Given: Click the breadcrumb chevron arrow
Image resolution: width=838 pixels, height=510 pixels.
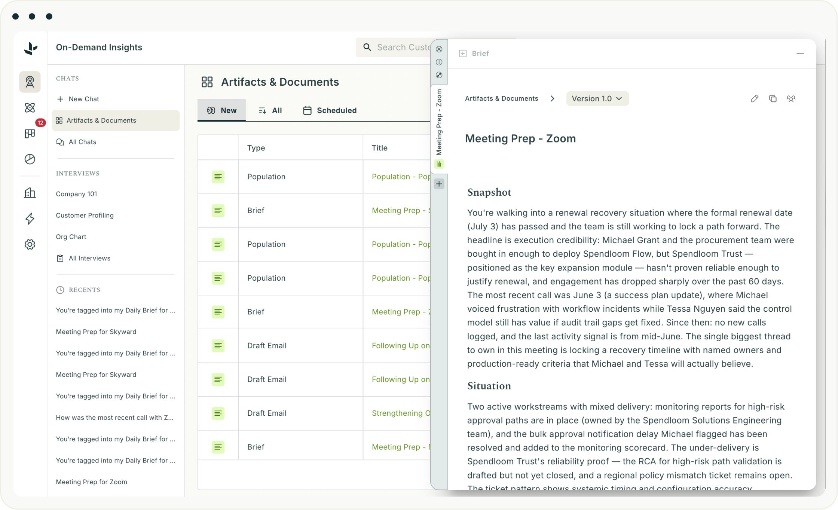Looking at the screenshot, I should [x=553, y=98].
